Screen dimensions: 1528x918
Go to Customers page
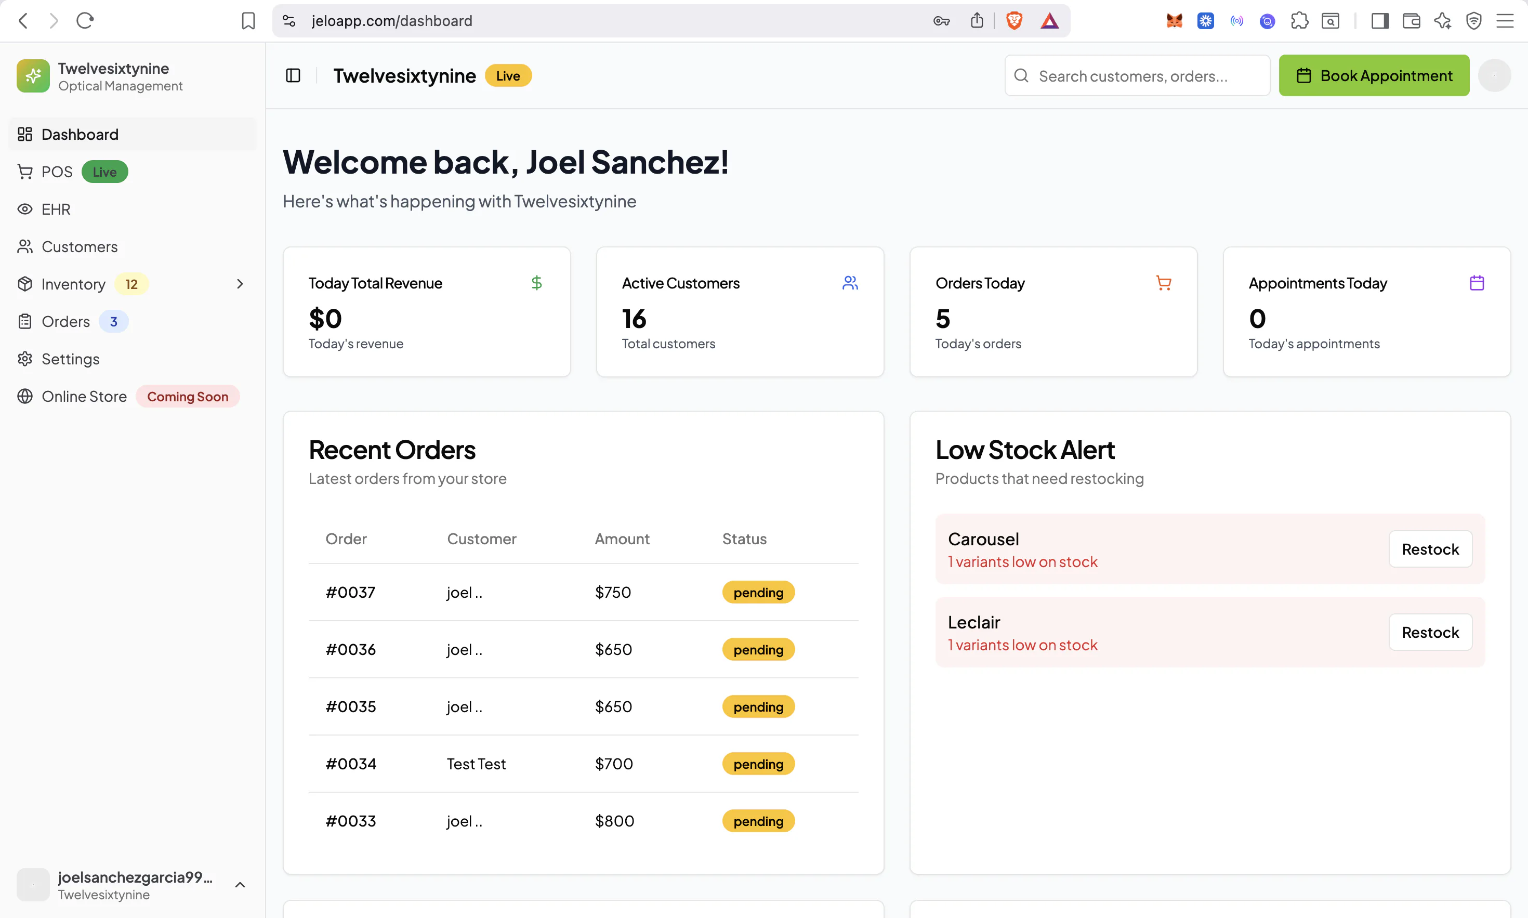(x=133, y=247)
